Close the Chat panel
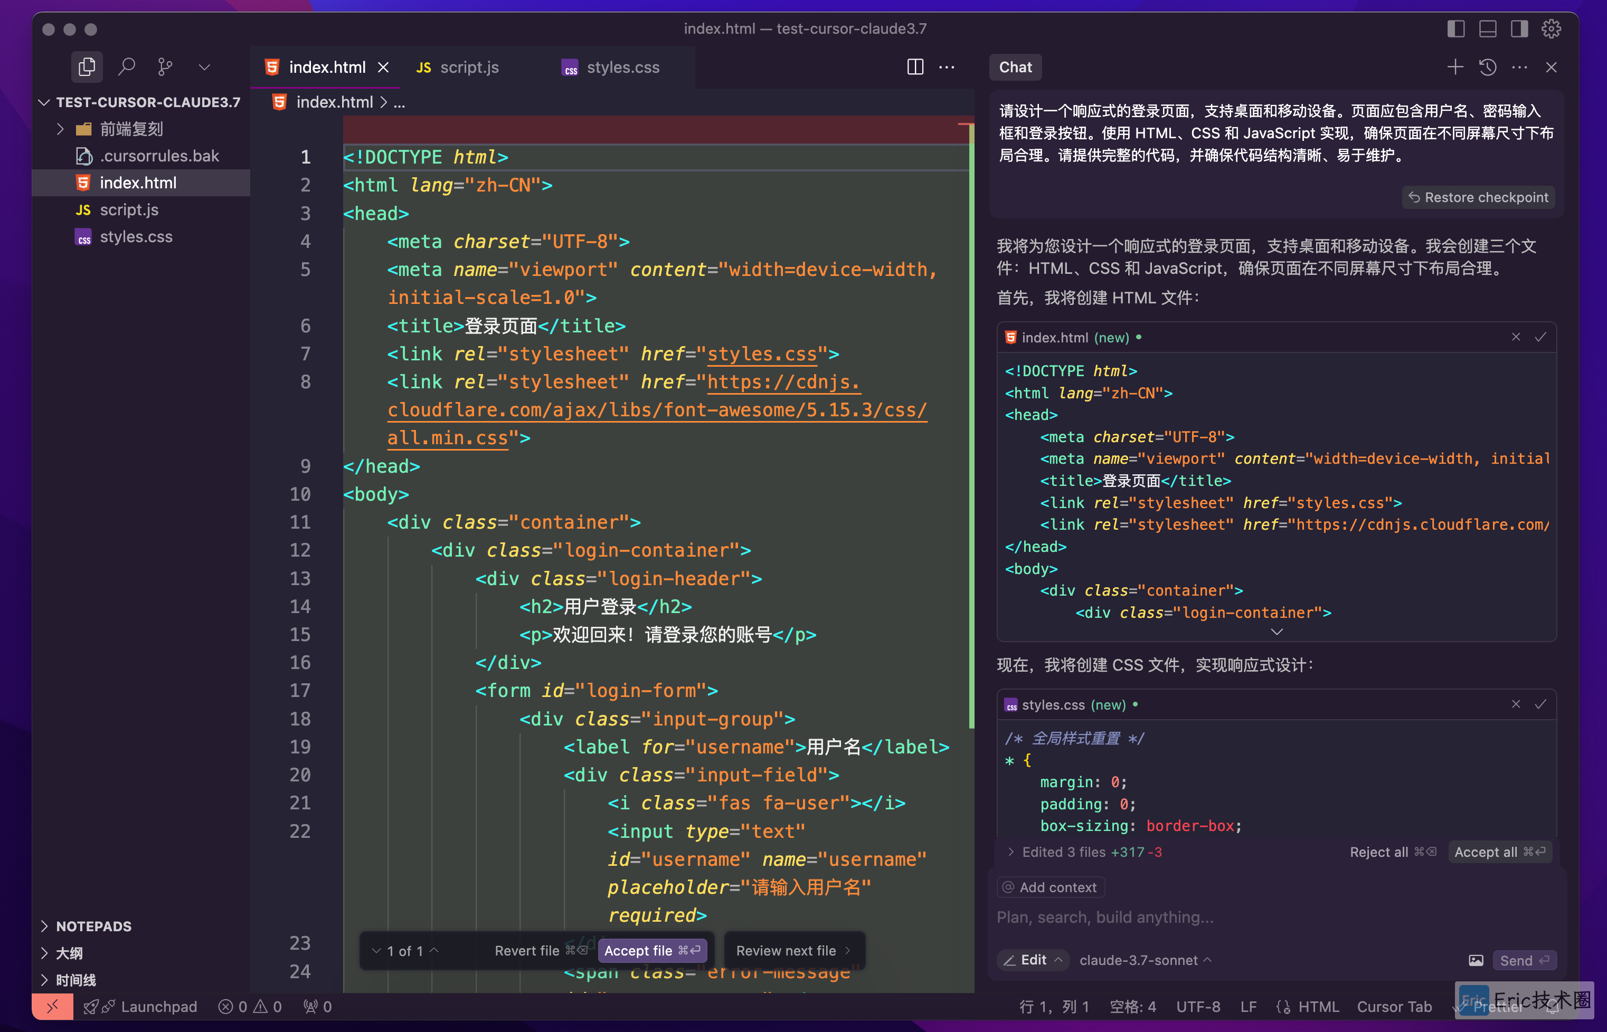 1552,67
